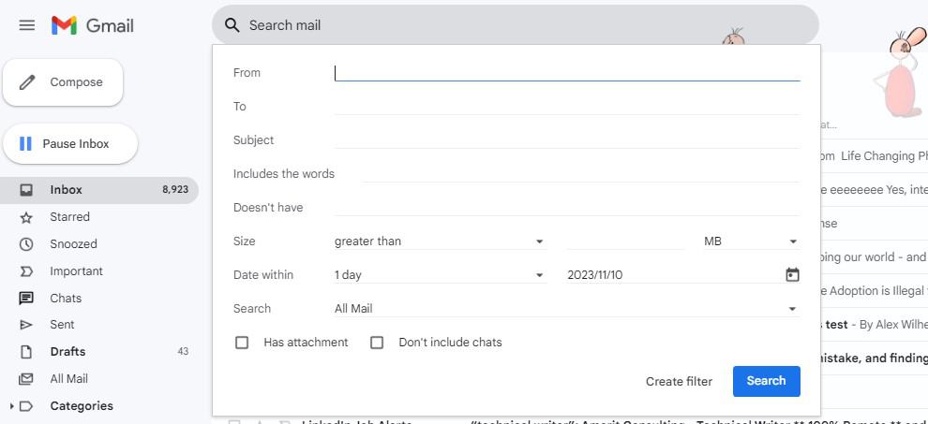Click the Snoozed clock icon
Viewport: 928px width, 424px height.
[27, 244]
